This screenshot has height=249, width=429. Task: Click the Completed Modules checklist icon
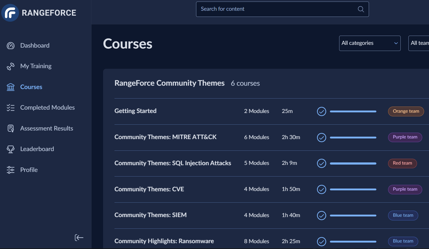pyautogui.click(x=10, y=108)
